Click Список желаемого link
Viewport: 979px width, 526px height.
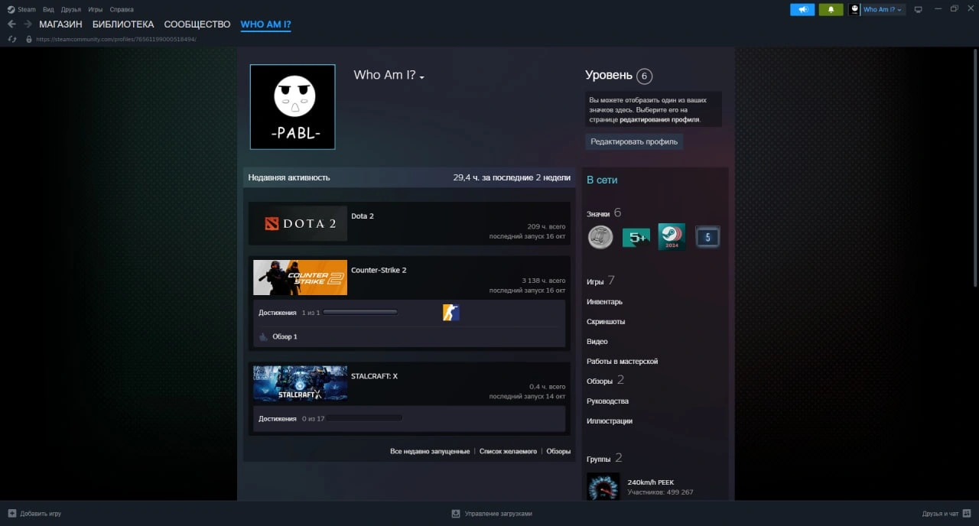[508, 451]
